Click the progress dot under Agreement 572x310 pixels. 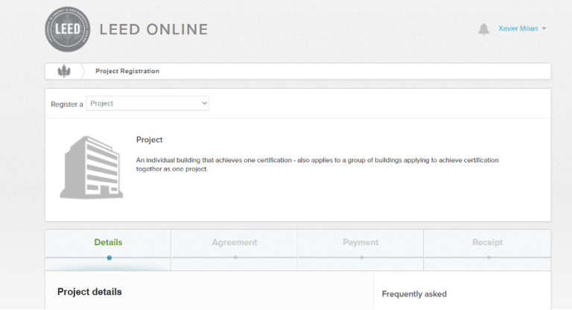tap(235, 258)
